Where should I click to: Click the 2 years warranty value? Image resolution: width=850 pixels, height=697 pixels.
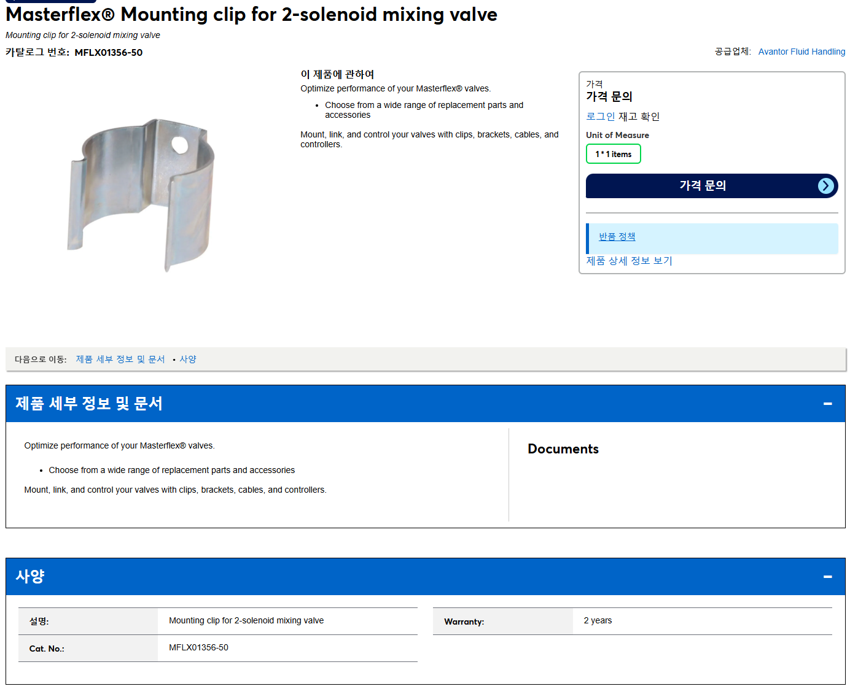tap(598, 621)
